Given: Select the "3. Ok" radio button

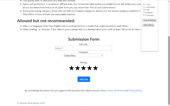Looking at the screenshot, I should click(144, 10).
